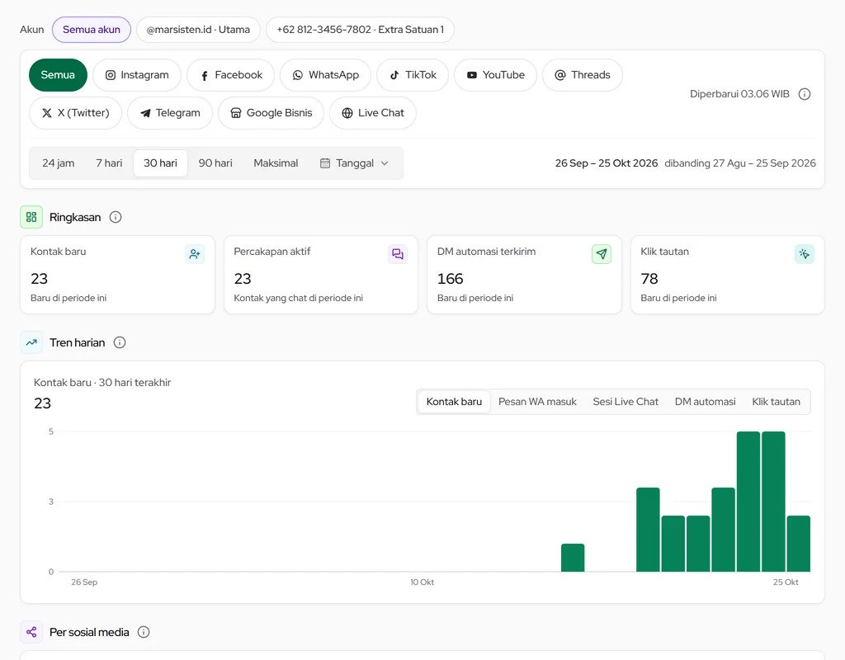Filter by the Telegram platform
Viewport: 845px width, 660px height.
(170, 113)
